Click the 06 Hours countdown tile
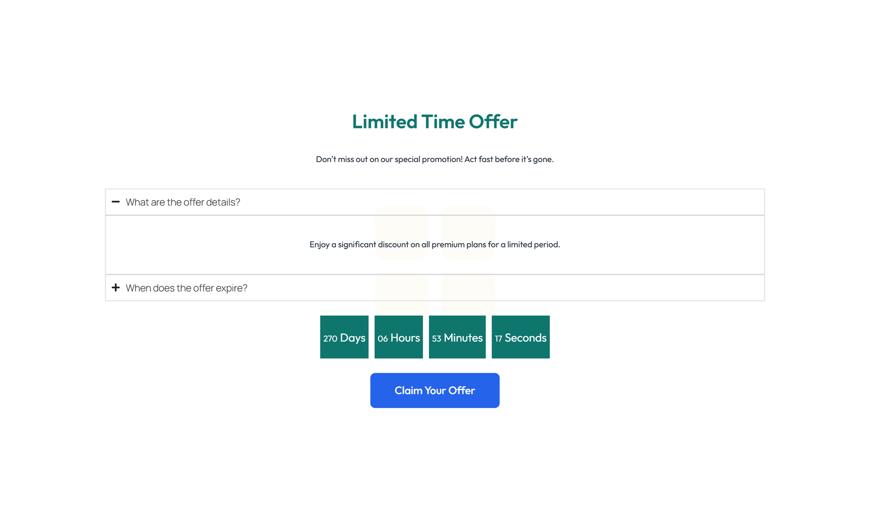Screen dimensions: 870x532 click(x=399, y=337)
